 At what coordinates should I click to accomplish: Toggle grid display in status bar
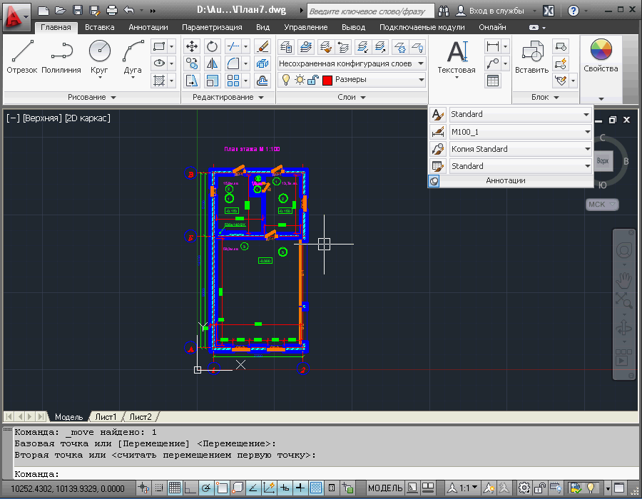175,488
